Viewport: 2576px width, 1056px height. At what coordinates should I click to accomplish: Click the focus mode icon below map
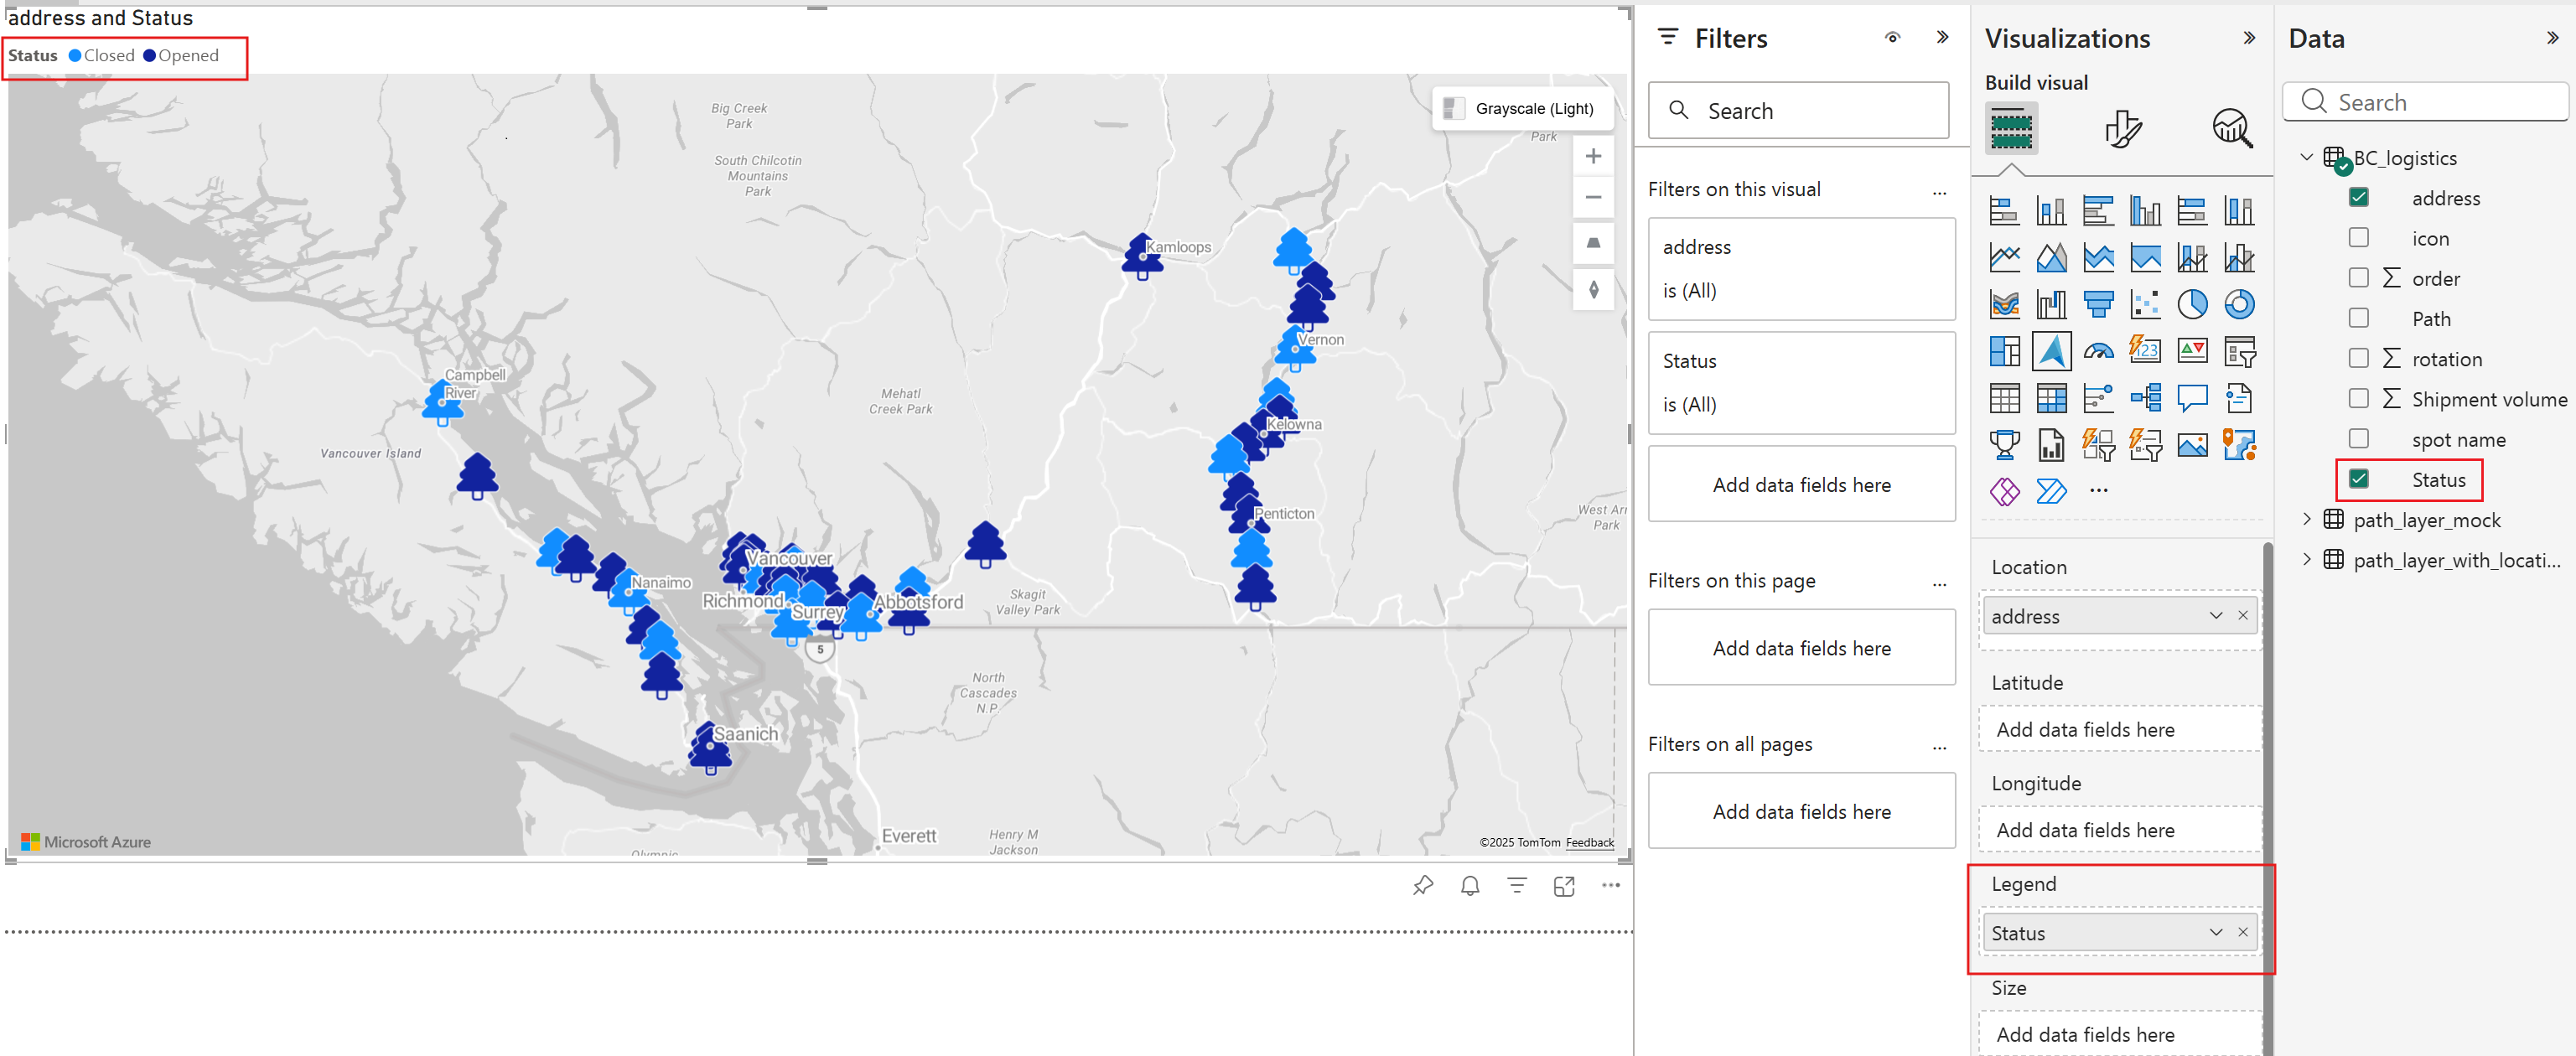[1564, 885]
